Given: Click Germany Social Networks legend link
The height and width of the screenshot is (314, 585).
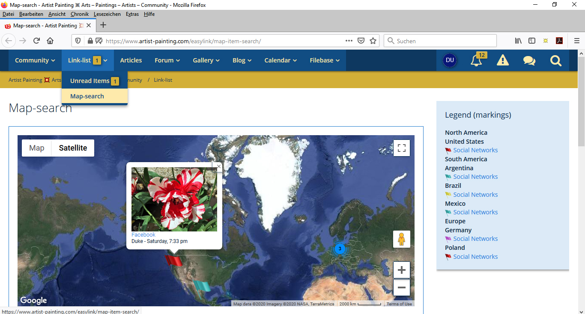Looking at the screenshot, I should click(x=475, y=239).
